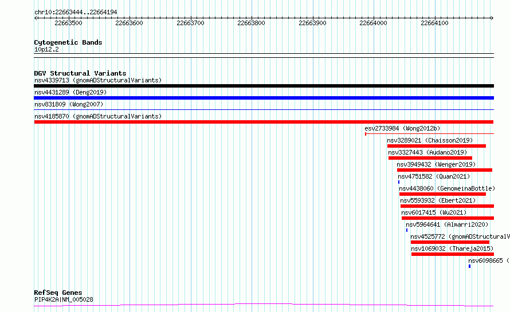Select the small blue nsv4751582 marker
The height and width of the screenshot is (312, 510).
click(399, 182)
